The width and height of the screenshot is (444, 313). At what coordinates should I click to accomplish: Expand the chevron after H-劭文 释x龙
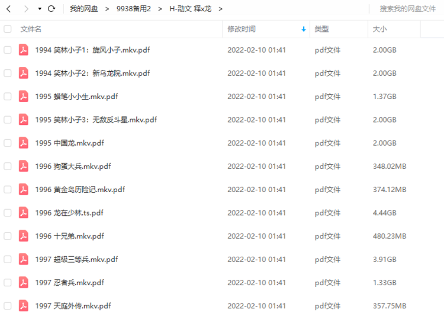[221, 9]
